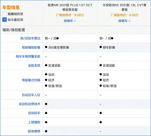Open the 陡坡缓降 parameter link
This screenshot has width=151, height=136.
[x=34, y=131]
